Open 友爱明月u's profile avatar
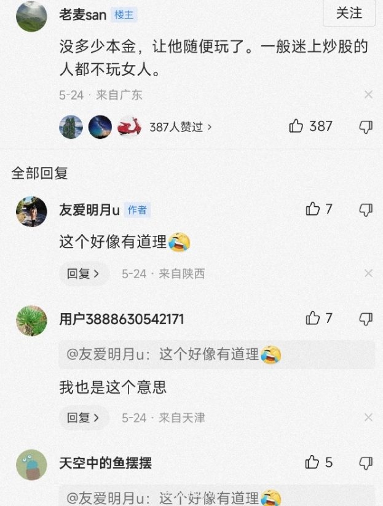The height and width of the screenshot is (506, 383). (x=31, y=212)
